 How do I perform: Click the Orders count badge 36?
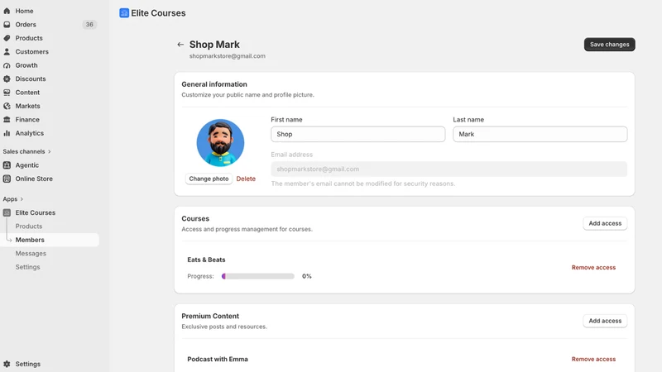89,25
